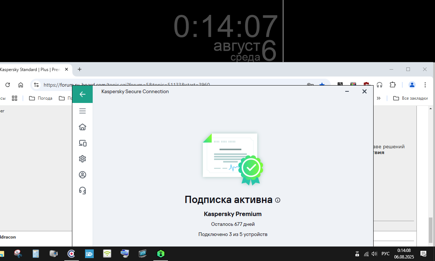Open the computer keyboard app on taskbar
The width and height of the screenshot is (435, 261).
[x=125, y=253]
